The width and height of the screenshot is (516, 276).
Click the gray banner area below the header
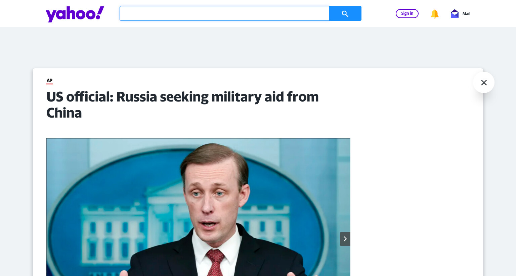coord(258,48)
